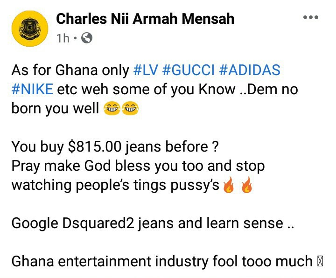Open the three-dot post options menu
Image resolution: width=336 pixels, height=278 pixels.
[311, 17]
